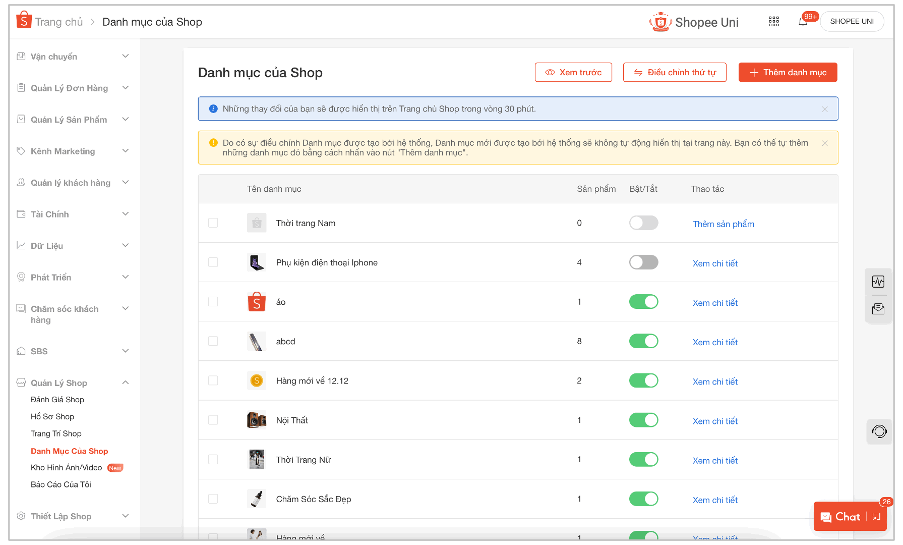Check the Nội Thất row checkbox
This screenshot has width=903, height=545.
[213, 420]
